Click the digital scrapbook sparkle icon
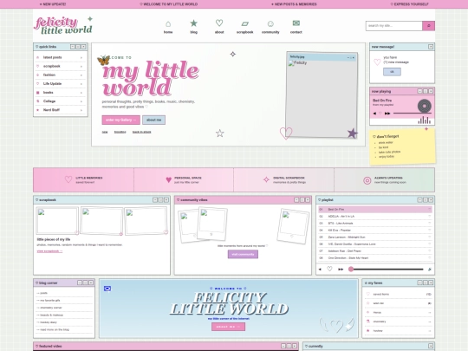468x351 pixels. [266, 179]
